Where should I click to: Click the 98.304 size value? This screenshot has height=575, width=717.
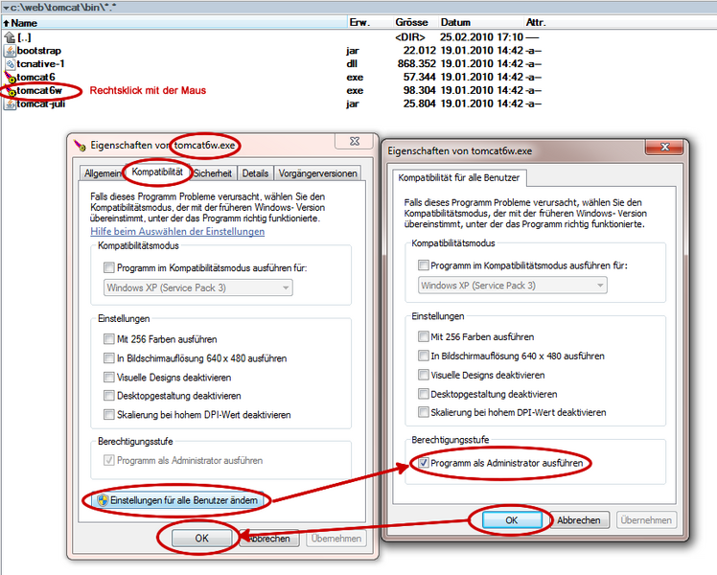point(419,90)
